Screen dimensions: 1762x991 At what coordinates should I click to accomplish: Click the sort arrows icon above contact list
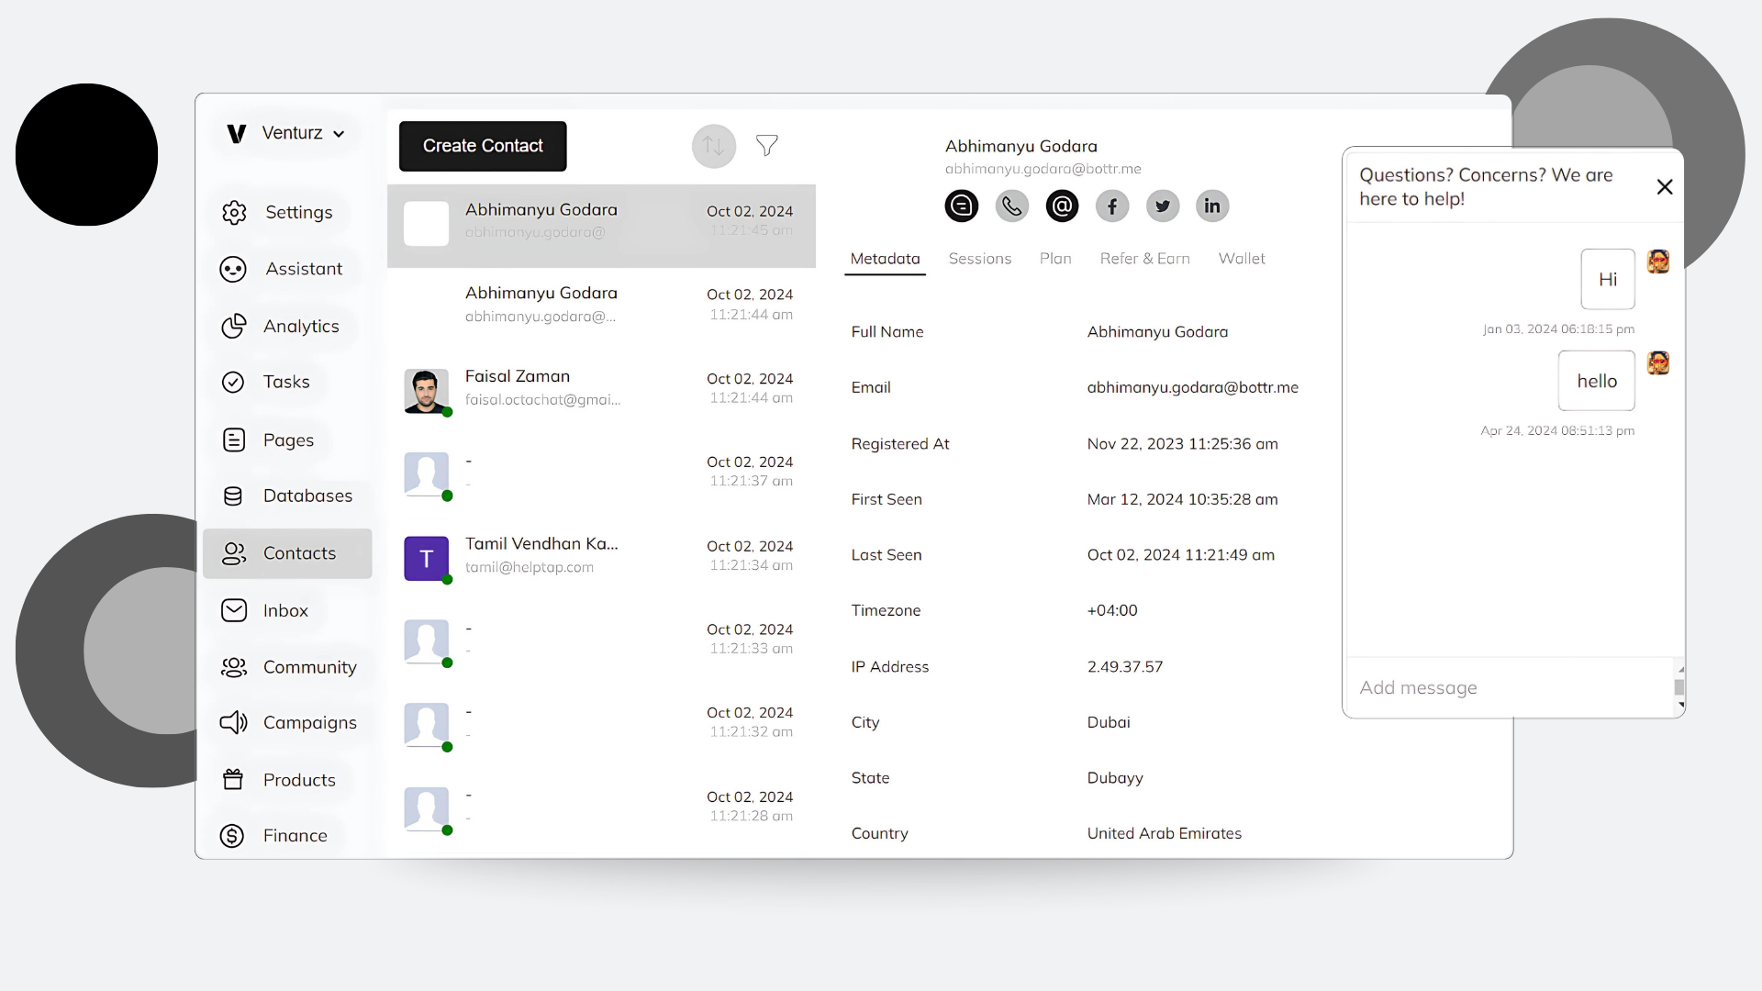click(x=713, y=146)
